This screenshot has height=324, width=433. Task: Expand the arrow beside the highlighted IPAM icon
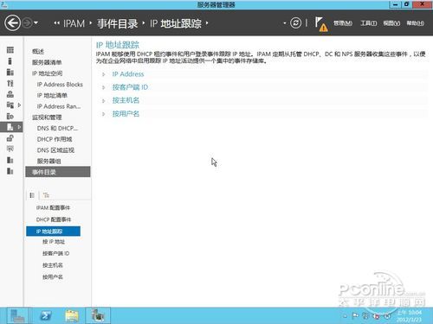[19, 127]
